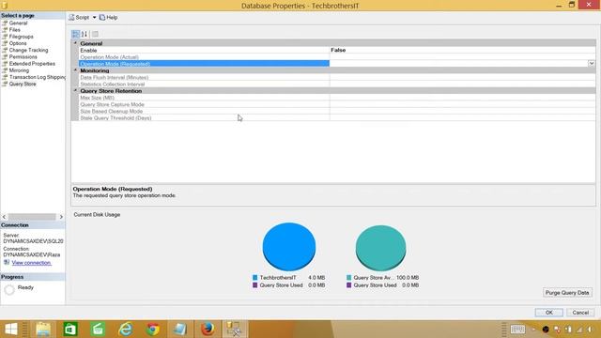Click the volume icon in system tray
This screenshot has height=338, width=601.
[591, 330]
